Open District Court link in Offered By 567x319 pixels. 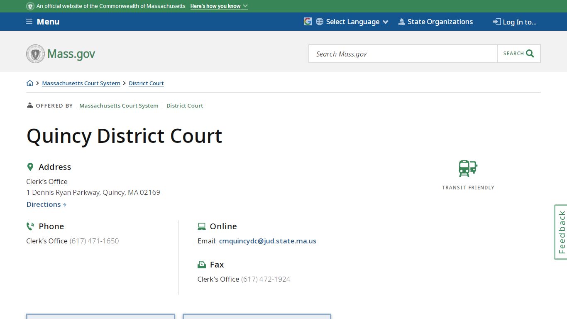[185, 106]
